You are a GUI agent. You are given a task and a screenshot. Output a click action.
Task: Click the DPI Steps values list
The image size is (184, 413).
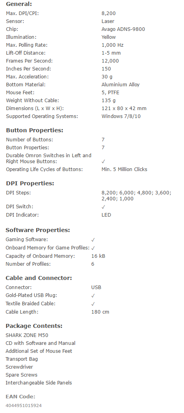[x=136, y=196]
